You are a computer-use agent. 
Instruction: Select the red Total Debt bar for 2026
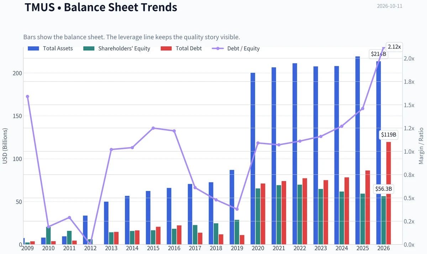point(389,193)
